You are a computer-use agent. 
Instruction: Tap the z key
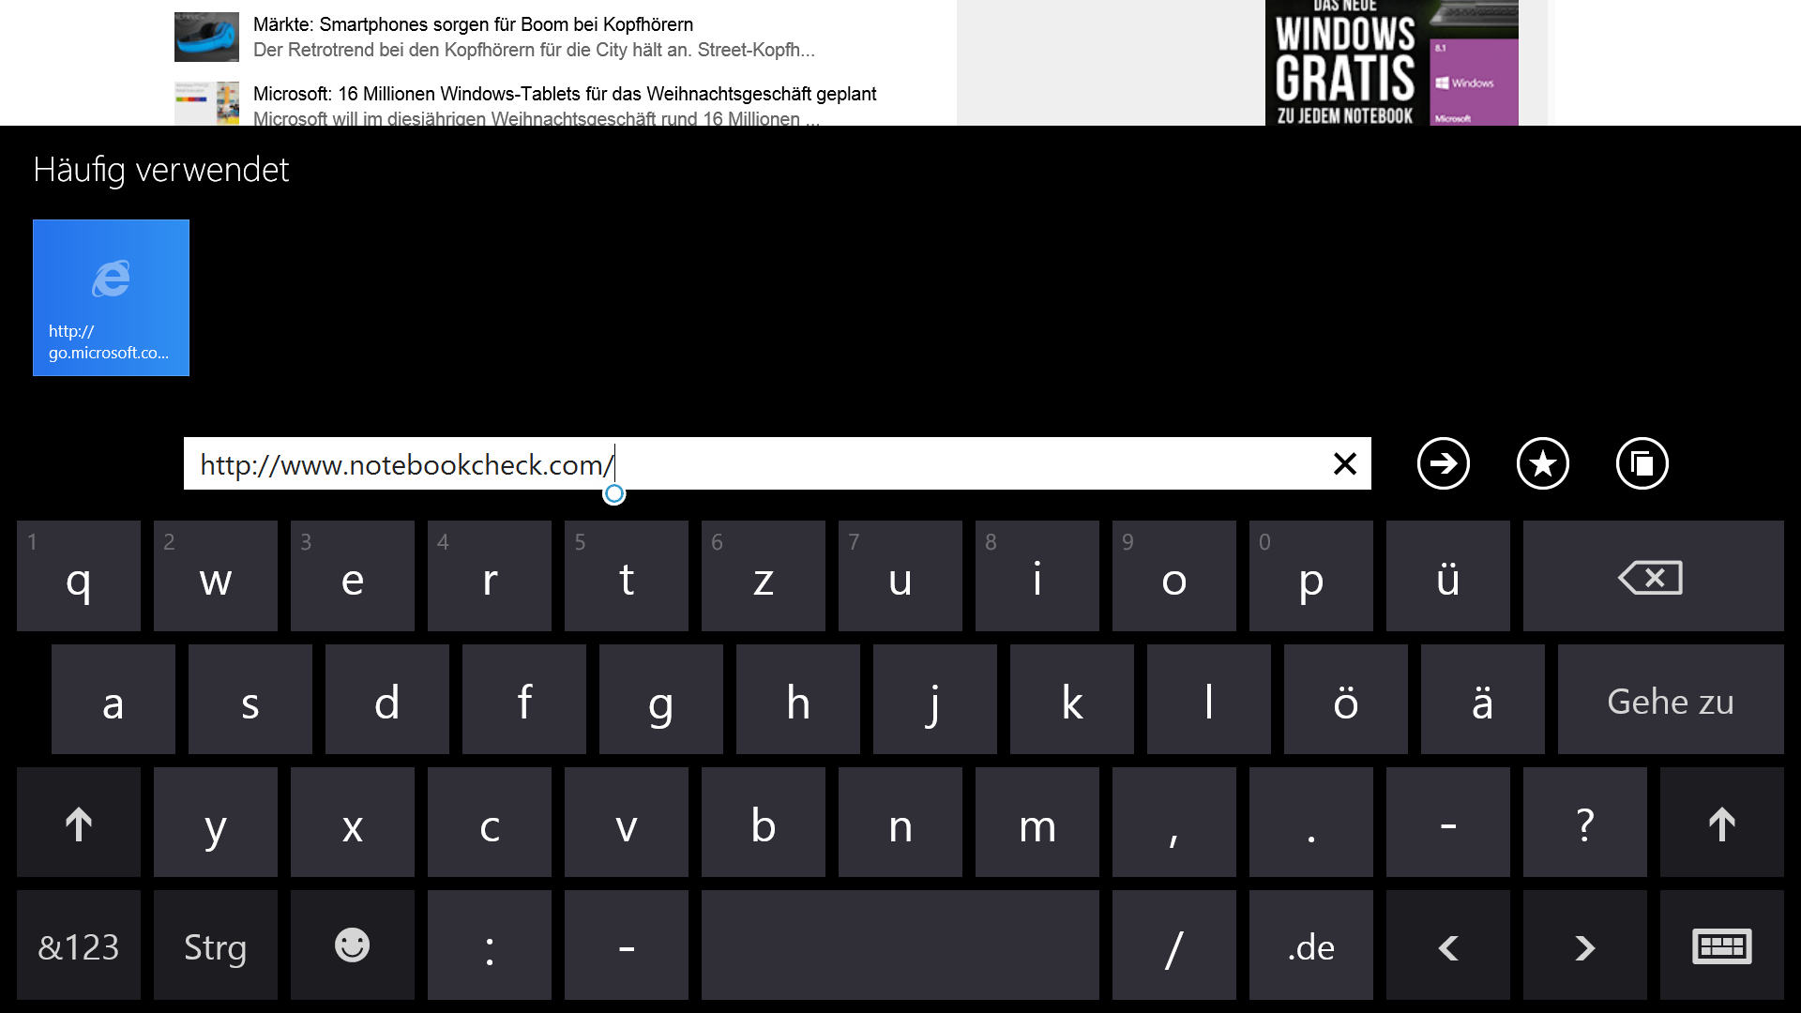(x=764, y=576)
